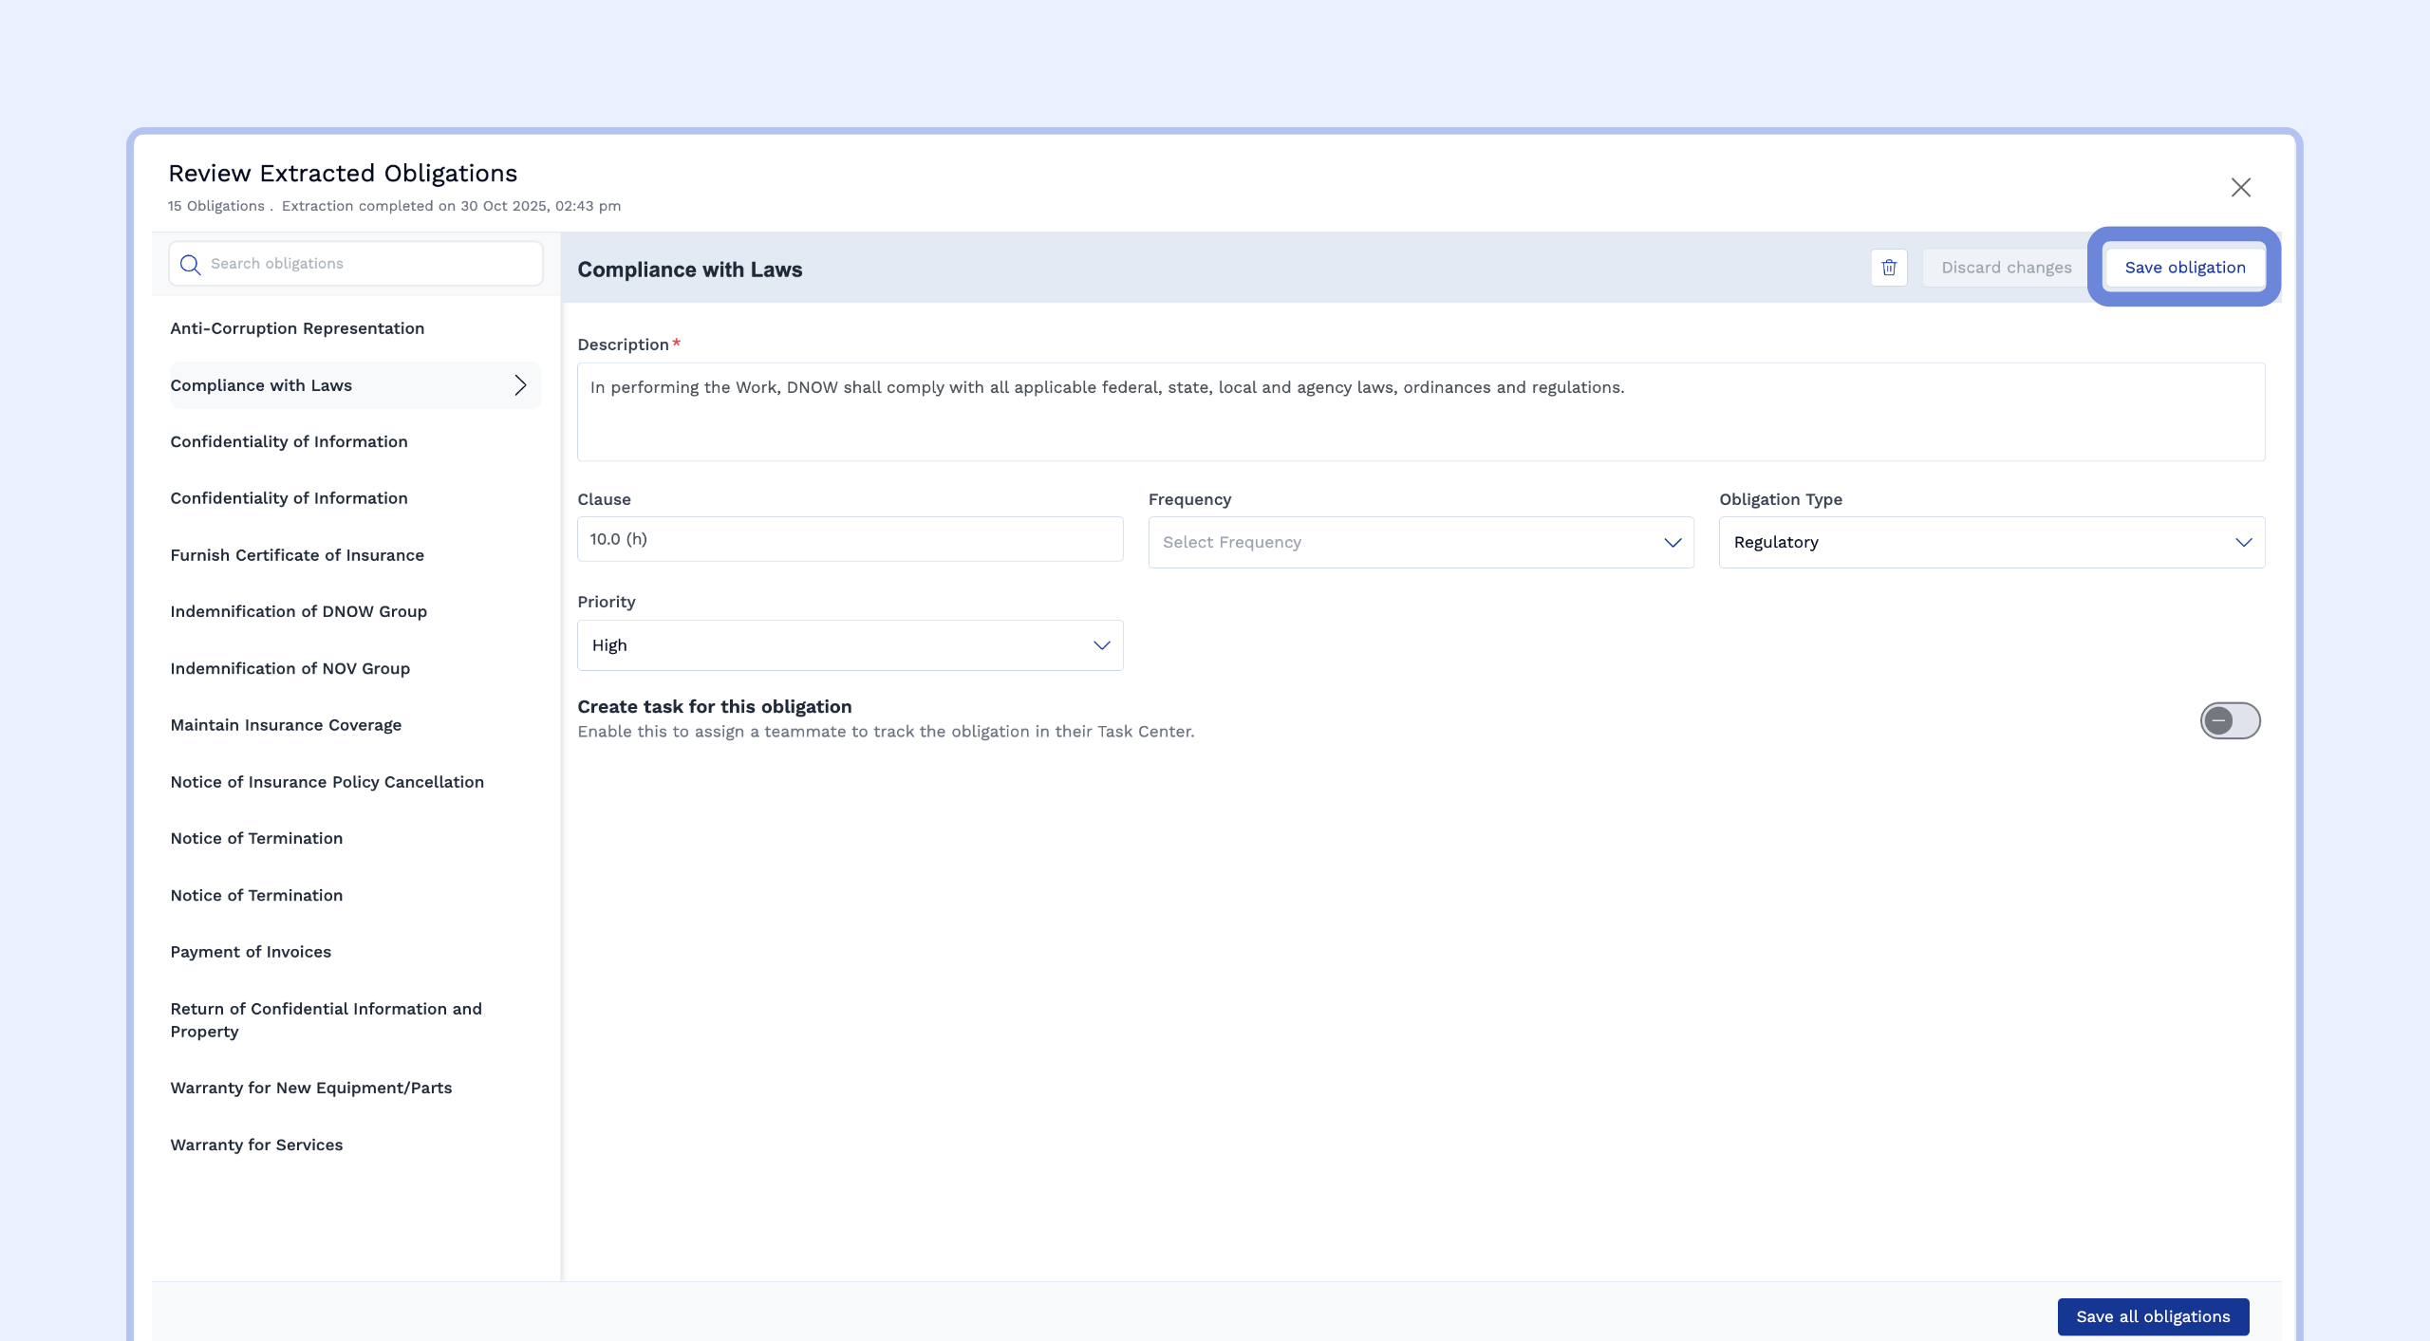Screen dimensions: 2430x1341
Task: Open the Select Frequency dropdown
Action: pyautogui.click(x=1420, y=543)
